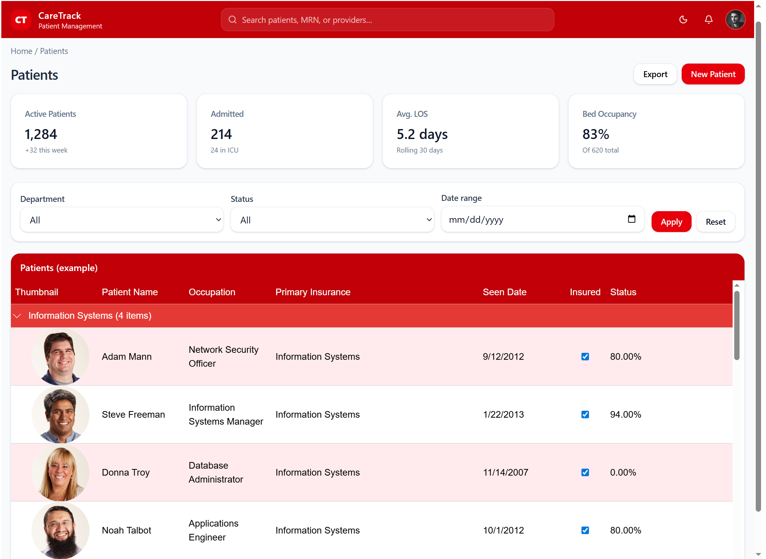766x559 pixels.
Task: Uncheck Insured checkbox for Adam Mann
Action: 585,357
